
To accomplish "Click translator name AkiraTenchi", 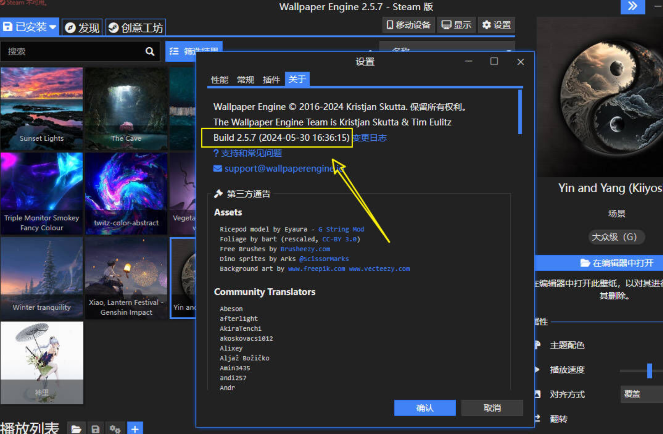I will (x=241, y=328).
